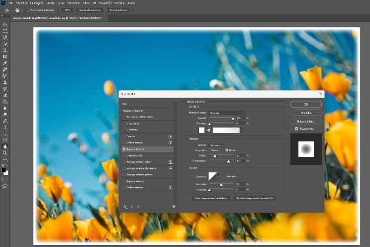Image resolution: width=370 pixels, height=247 pixels.
Task: Uncheck the Bagliore interno effect
Action: pyautogui.click(x=124, y=149)
